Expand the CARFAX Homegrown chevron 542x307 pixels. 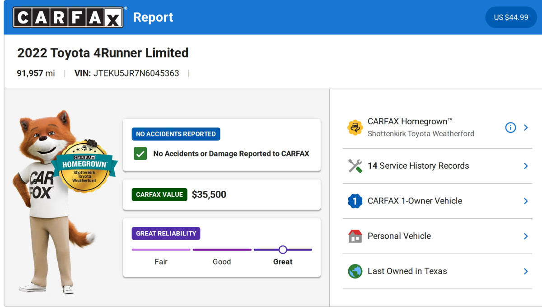(x=526, y=128)
